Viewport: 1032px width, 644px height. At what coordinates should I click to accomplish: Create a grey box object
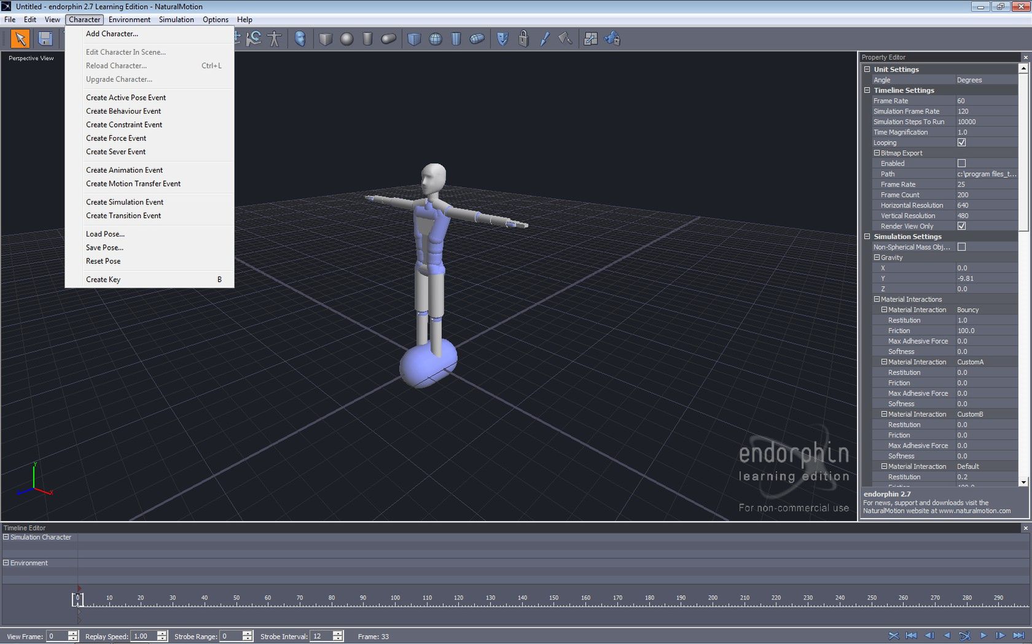coord(326,39)
